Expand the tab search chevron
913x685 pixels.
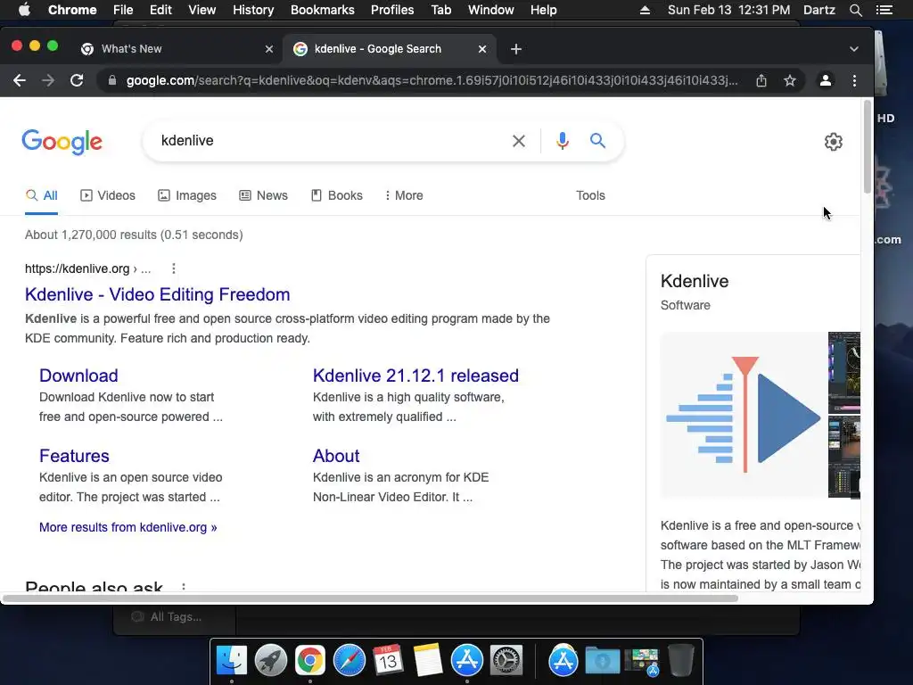[x=853, y=49]
